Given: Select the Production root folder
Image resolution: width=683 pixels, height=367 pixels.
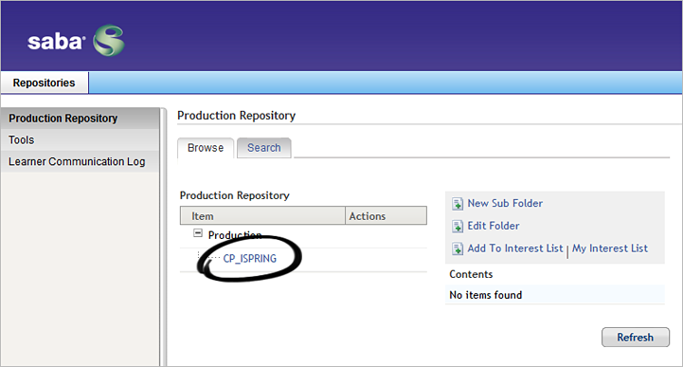Looking at the screenshot, I should 235,235.
